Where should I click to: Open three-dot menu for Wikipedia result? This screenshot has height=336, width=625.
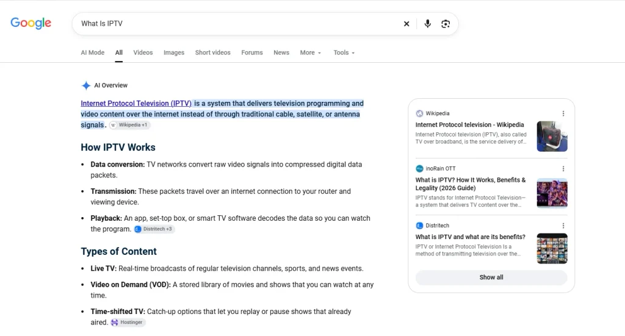[x=563, y=113]
